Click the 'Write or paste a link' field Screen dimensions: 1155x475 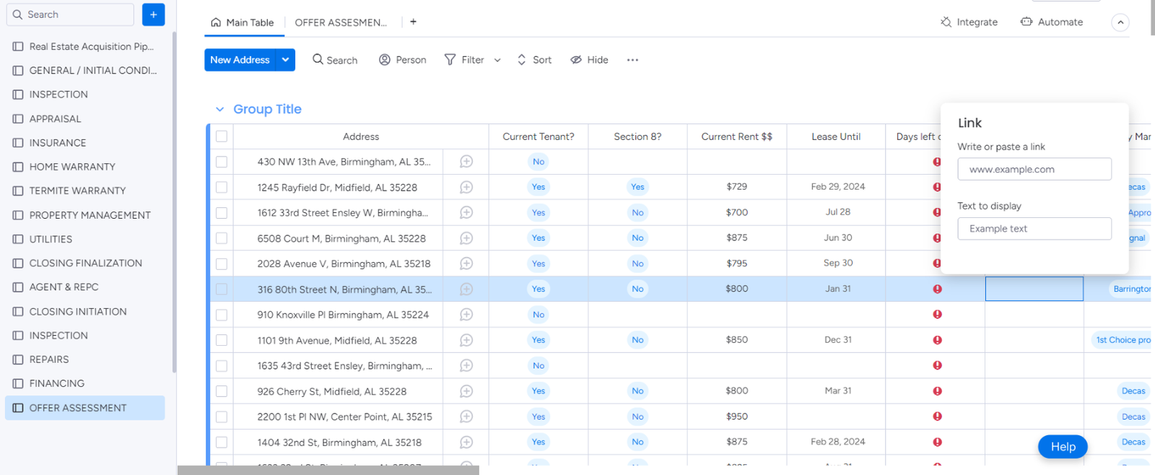pyautogui.click(x=1034, y=169)
